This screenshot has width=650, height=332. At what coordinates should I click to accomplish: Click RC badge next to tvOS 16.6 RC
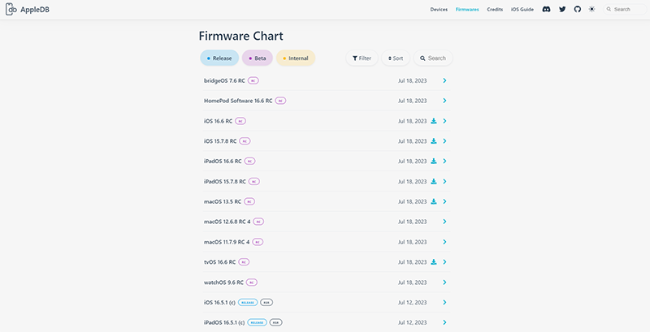tap(244, 262)
